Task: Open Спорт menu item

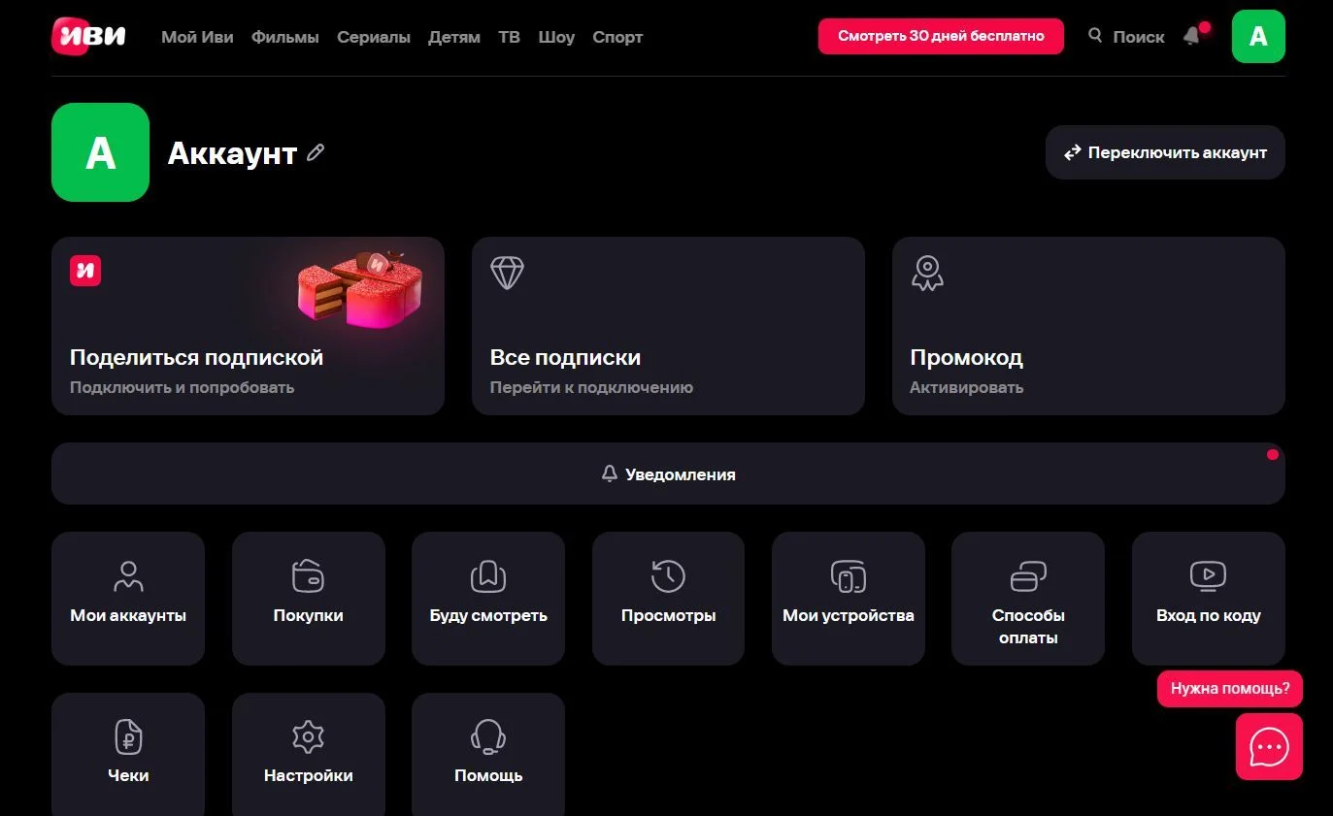Action: (617, 37)
